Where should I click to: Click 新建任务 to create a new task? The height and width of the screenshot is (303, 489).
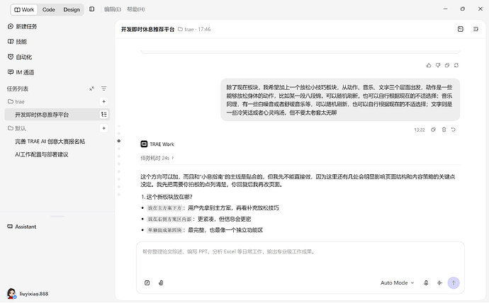[22, 26]
